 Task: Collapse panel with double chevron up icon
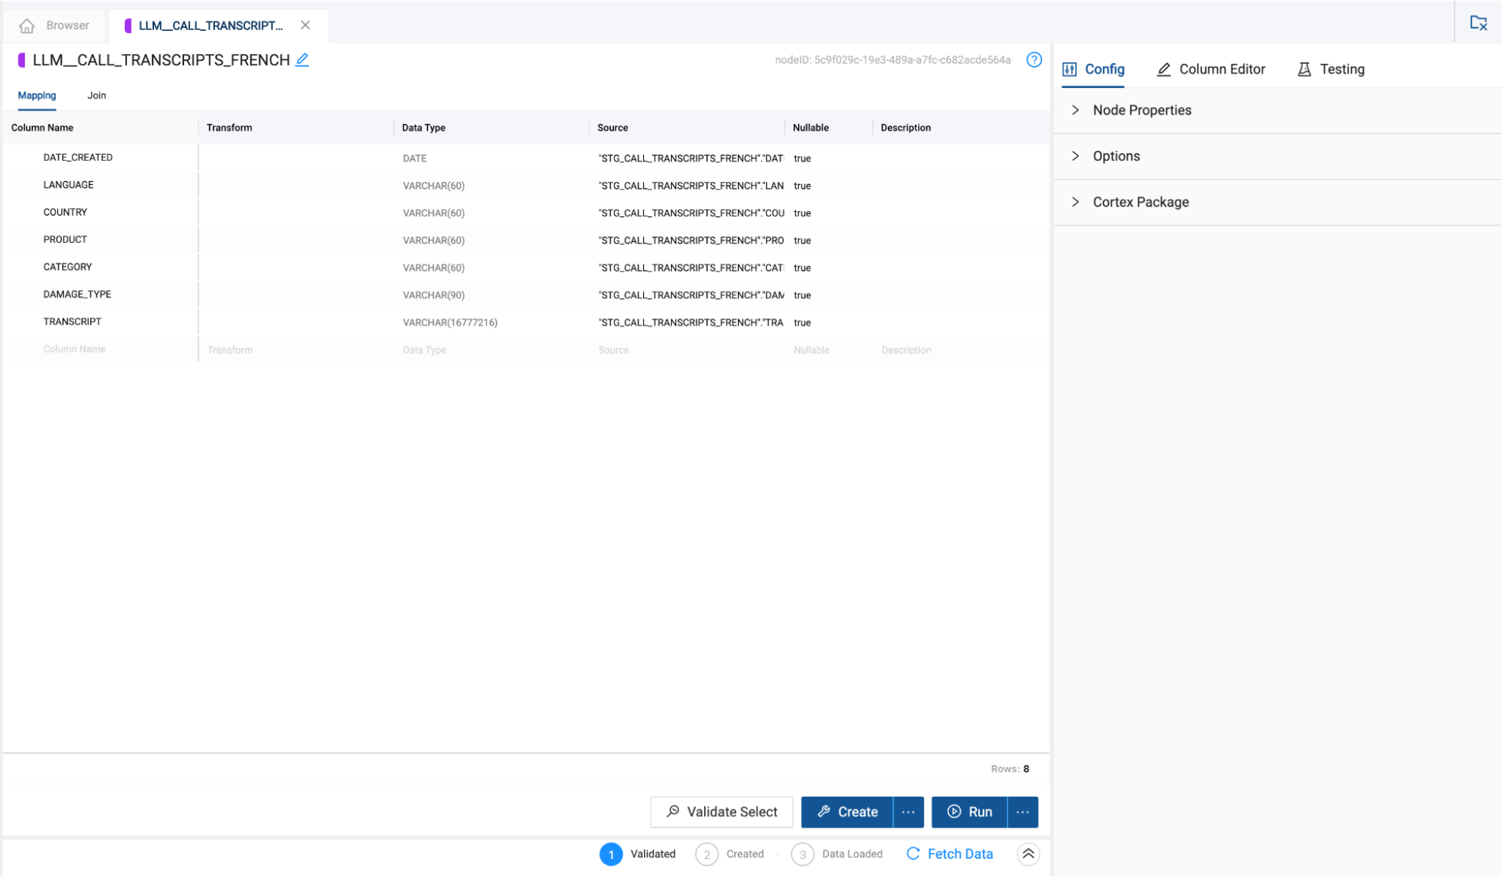pyautogui.click(x=1028, y=854)
